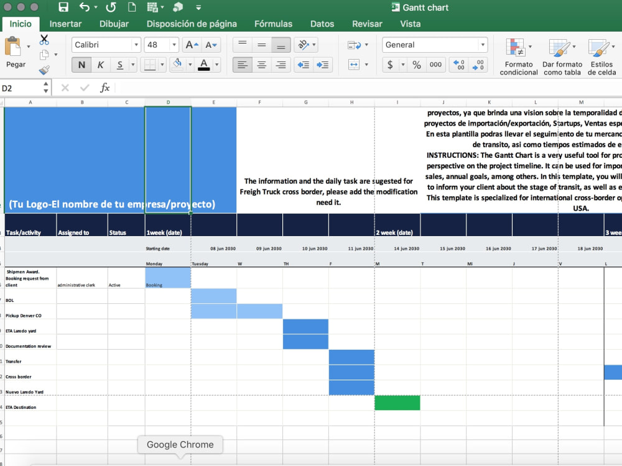
Task: Click the Redo icon
Action: (x=111, y=7)
